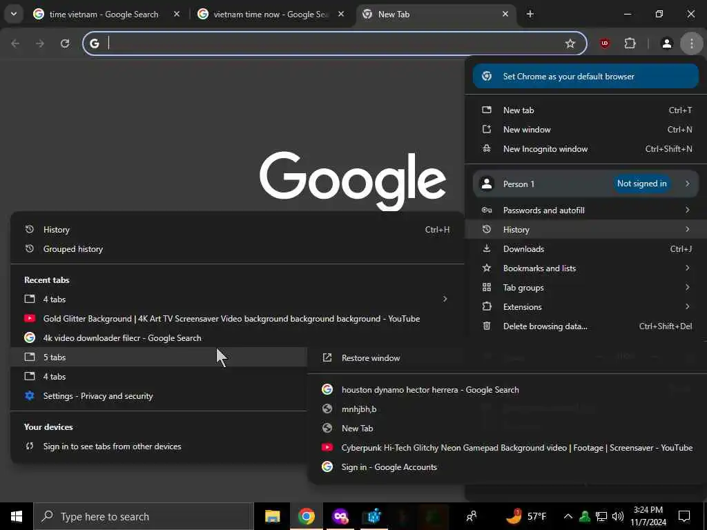
Task: Click the Bookmarks and lists star icon
Action: tap(487, 268)
